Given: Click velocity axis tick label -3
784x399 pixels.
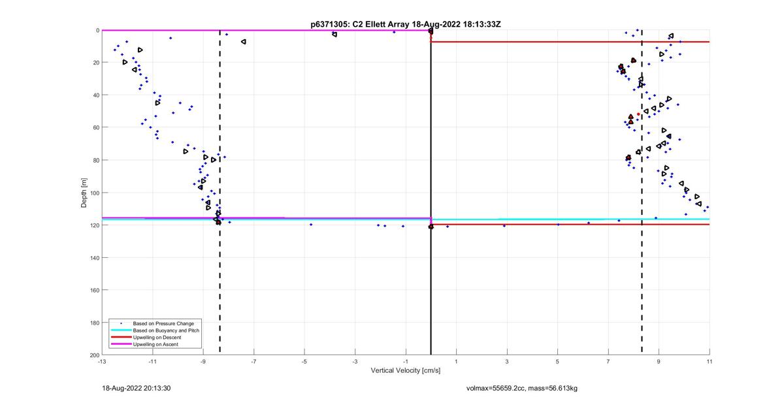Looking at the screenshot, I should coord(355,361).
